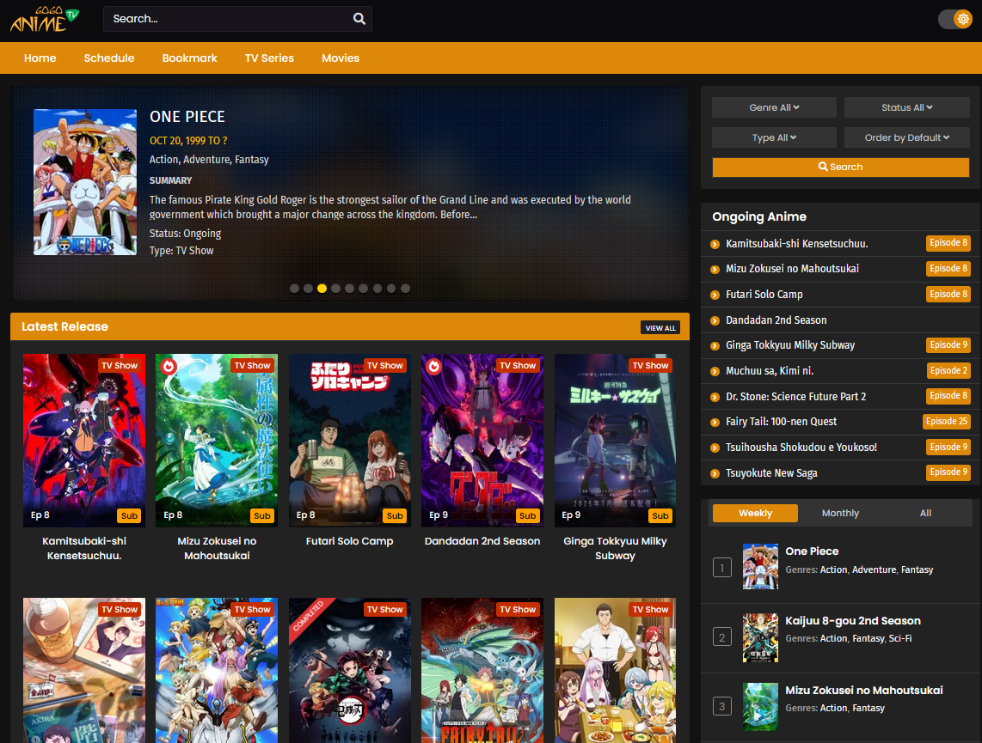982x743 pixels.
Task: Open the Status All dropdown
Action: (x=907, y=107)
